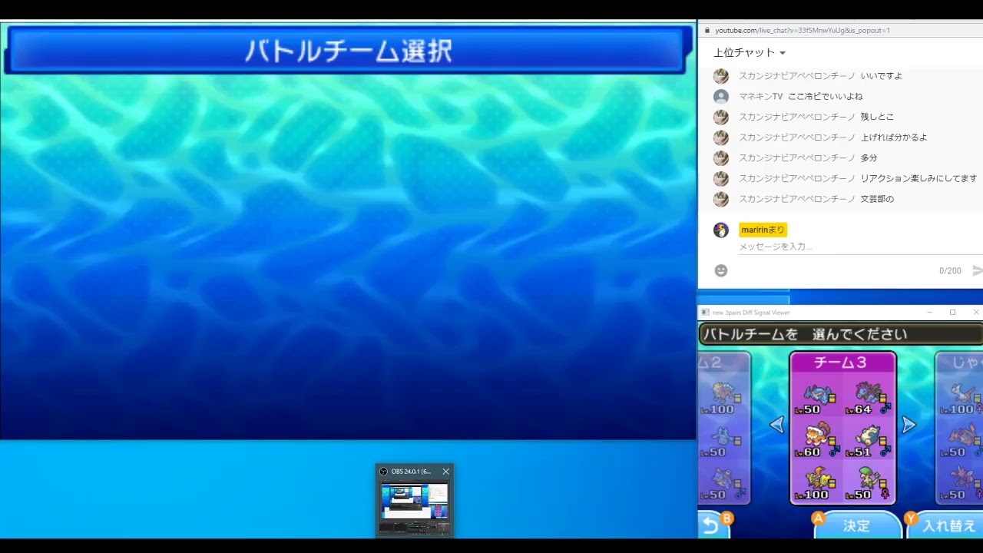
Task: Click the right arrow to next team
Action: [909, 425]
